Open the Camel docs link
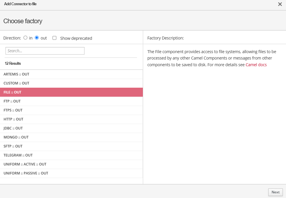286x198 pixels. coord(256,65)
